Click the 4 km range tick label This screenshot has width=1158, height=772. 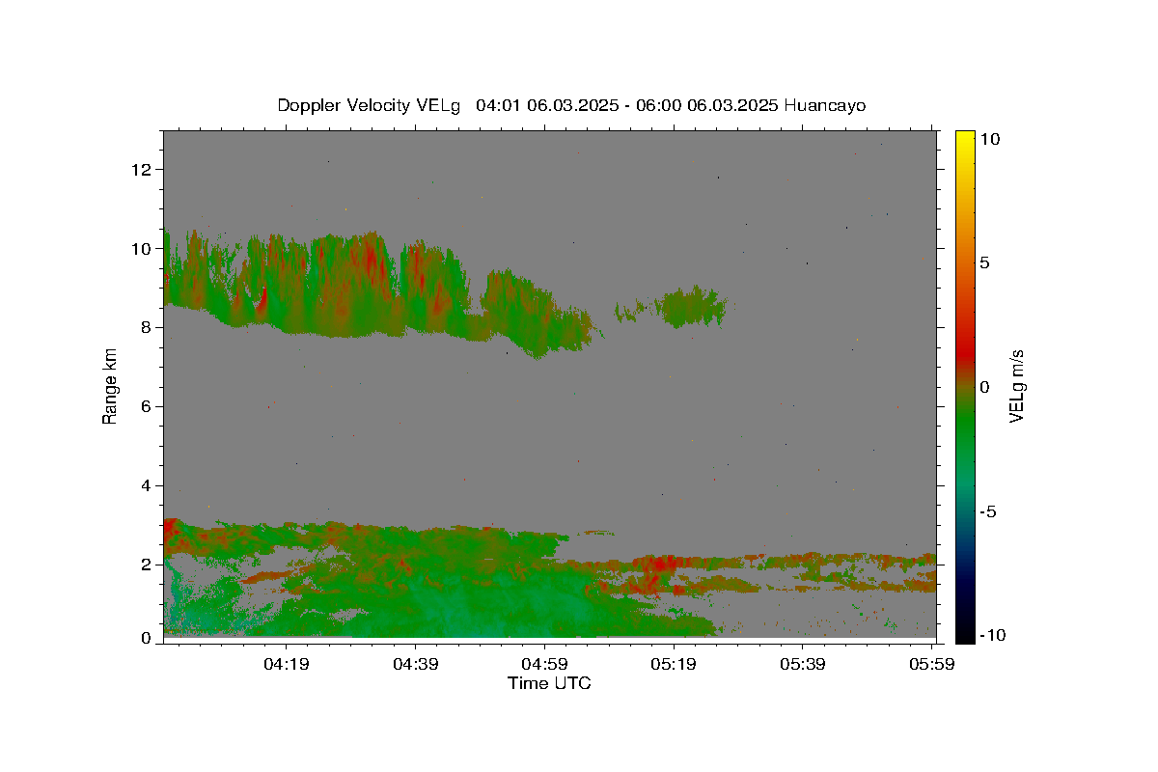point(148,485)
